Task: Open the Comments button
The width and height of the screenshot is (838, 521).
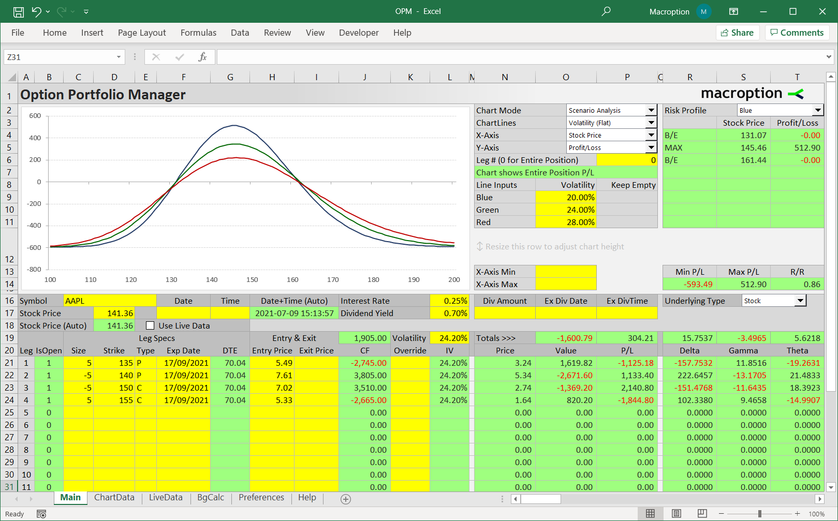Action: pyautogui.click(x=797, y=33)
